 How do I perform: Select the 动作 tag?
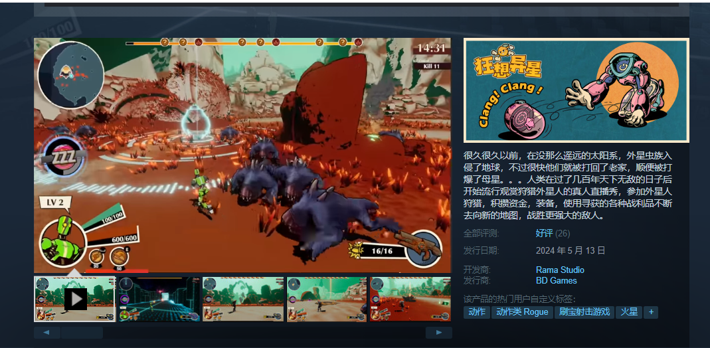(x=477, y=312)
